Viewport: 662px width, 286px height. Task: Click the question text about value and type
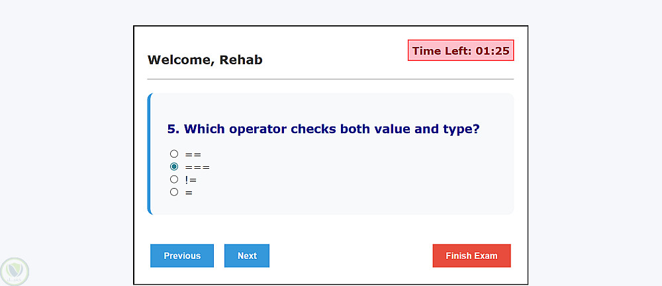click(x=331, y=128)
